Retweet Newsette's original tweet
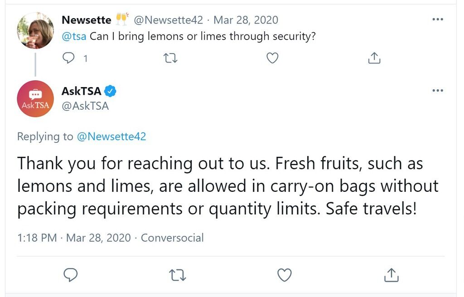 tap(170, 58)
